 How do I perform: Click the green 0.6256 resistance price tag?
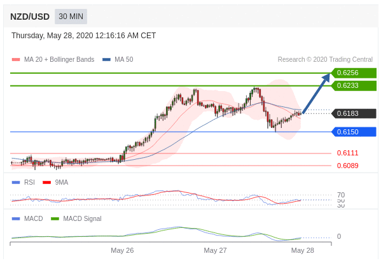[354, 73]
